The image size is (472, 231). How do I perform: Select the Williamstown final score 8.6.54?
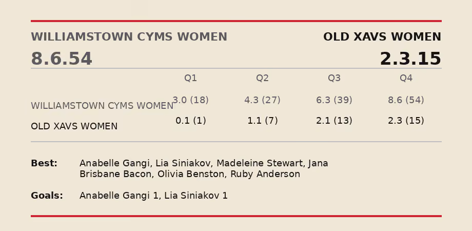62,59
